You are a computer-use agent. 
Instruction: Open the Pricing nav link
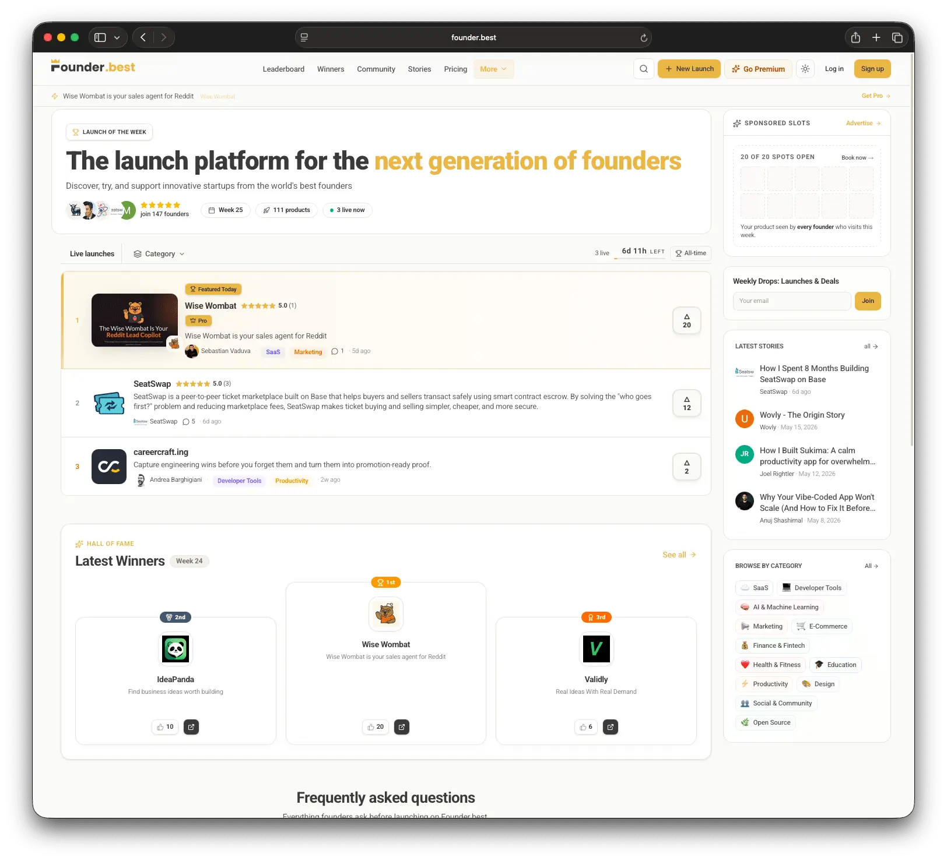coord(455,69)
